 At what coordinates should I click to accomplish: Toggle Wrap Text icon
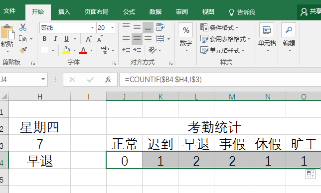[160, 27]
